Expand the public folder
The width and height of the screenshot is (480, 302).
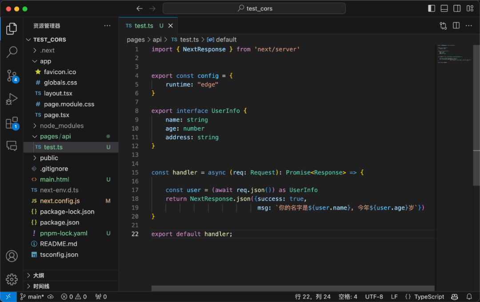[x=49, y=158]
